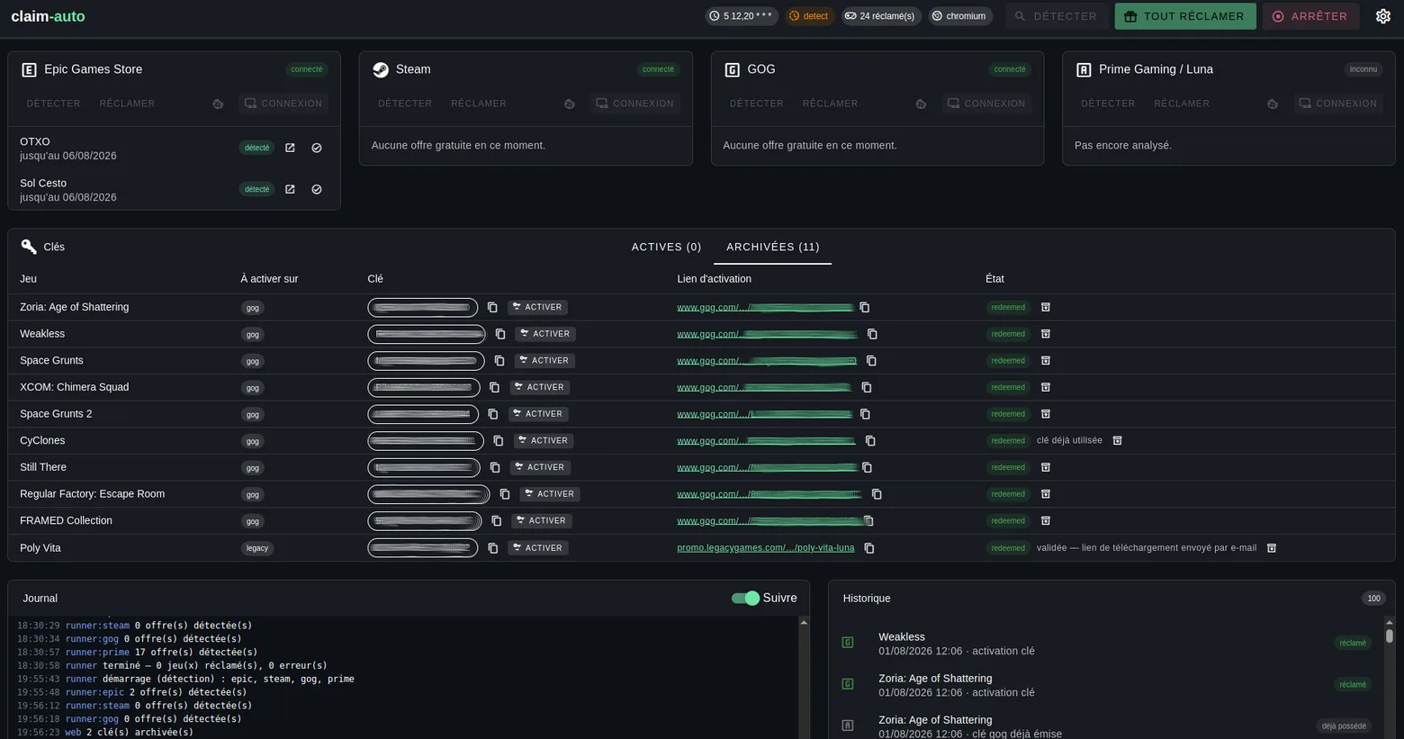Viewport: 1404px width, 739px height.
Task: Click CONNEXION in the Steam card
Action: pyautogui.click(x=634, y=104)
